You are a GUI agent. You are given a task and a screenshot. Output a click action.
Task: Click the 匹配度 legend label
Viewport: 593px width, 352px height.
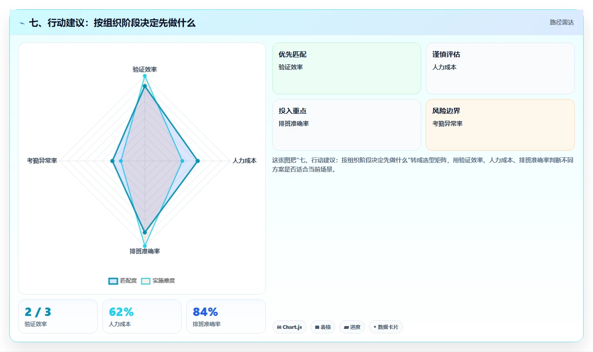click(128, 281)
